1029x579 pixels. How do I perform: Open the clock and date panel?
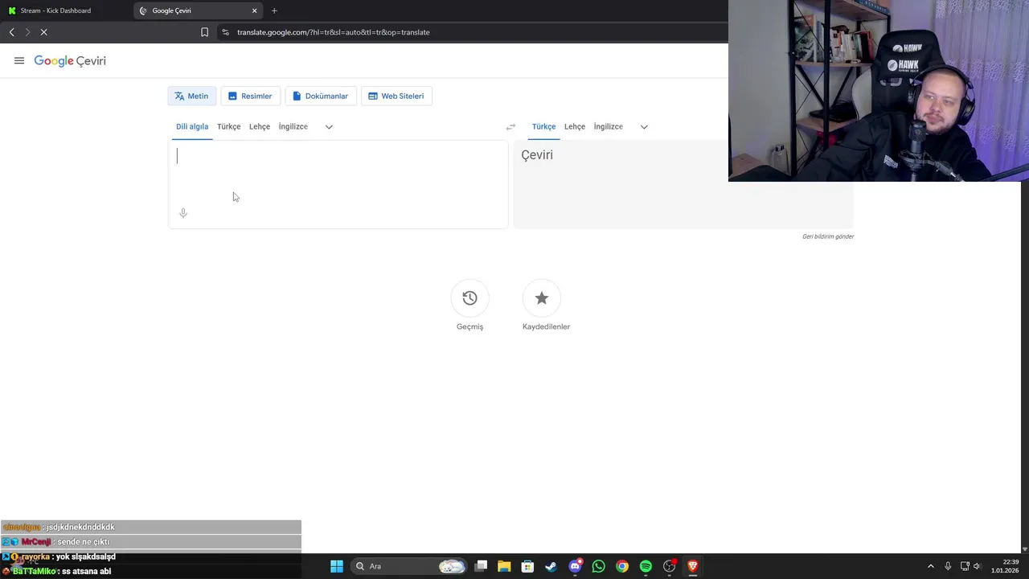click(x=1005, y=566)
